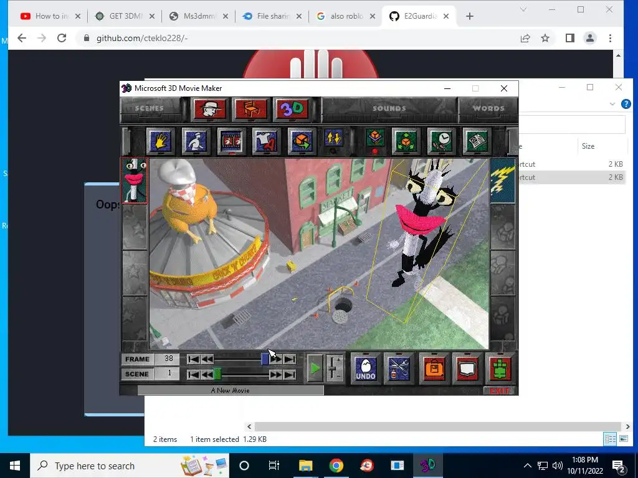
Task: Toggle the yellow up-down arrows tool
Action: pyautogui.click(x=333, y=138)
